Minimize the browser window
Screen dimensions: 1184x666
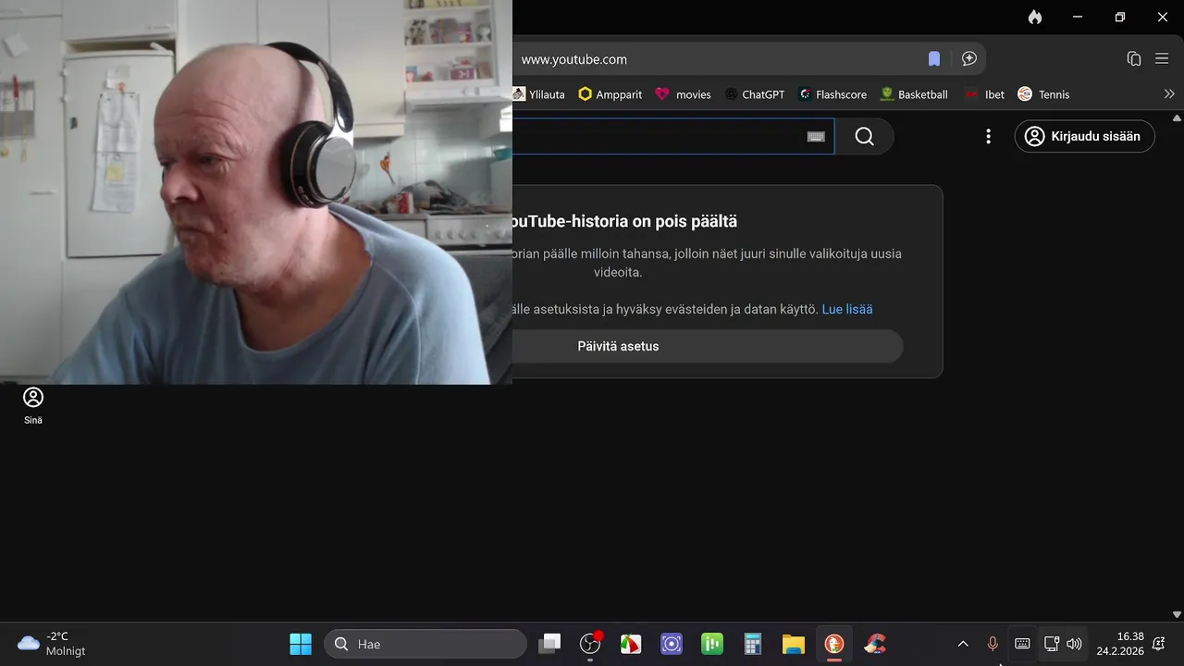pyautogui.click(x=1078, y=17)
